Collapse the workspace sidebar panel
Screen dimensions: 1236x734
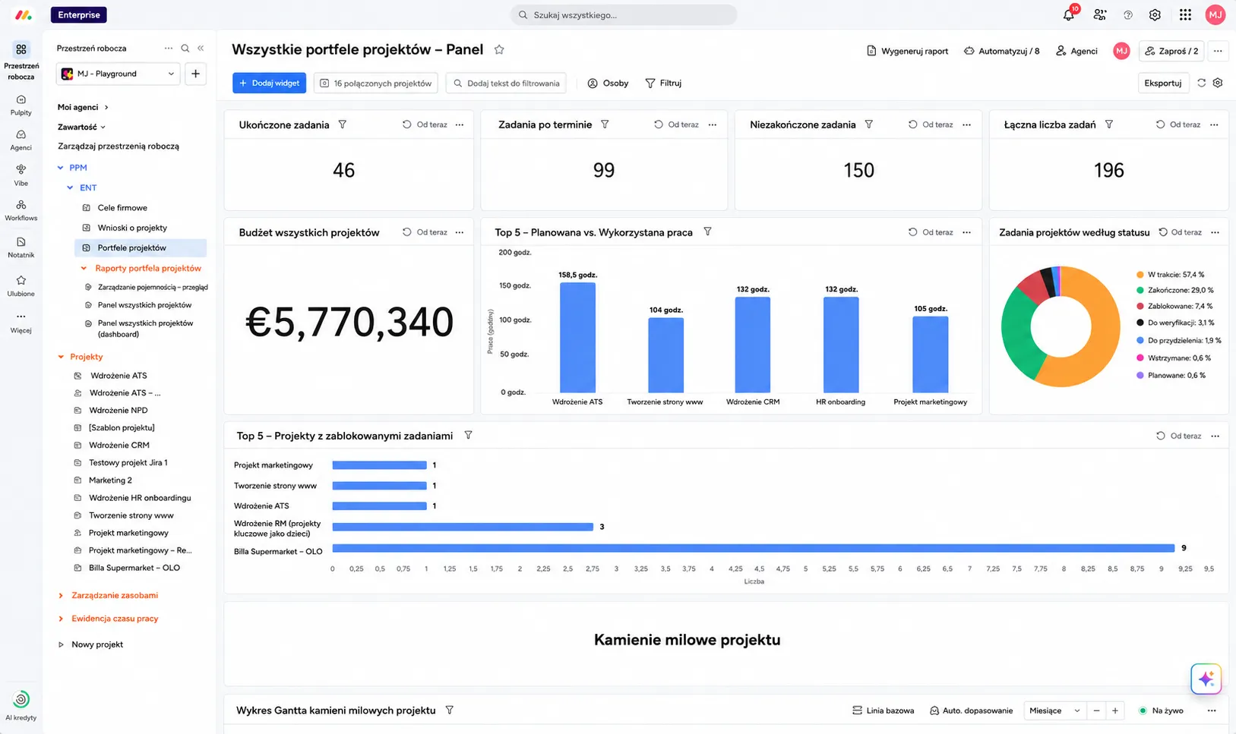(x=201, y=48)
